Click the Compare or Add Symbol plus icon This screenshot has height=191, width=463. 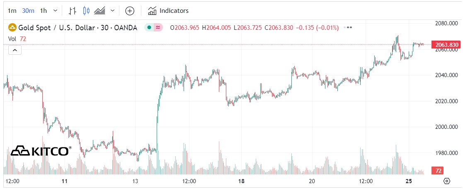click(130, 11)
